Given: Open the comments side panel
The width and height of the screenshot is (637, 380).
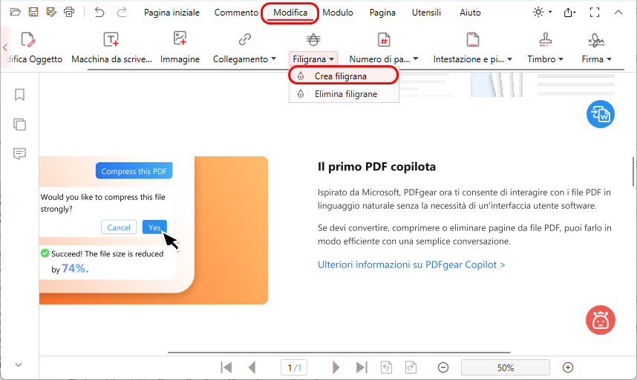Looking at the screenshot, I should click(19, 153).
